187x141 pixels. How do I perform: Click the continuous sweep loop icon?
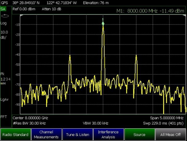click(4, 16)
